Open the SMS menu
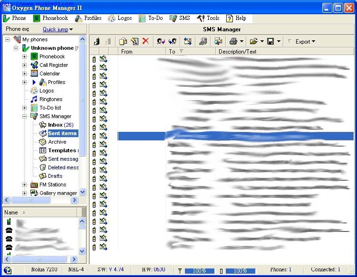 pos(180,18)
